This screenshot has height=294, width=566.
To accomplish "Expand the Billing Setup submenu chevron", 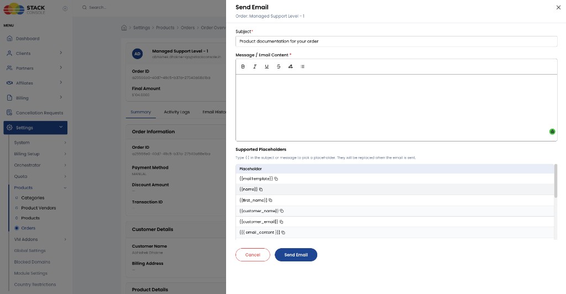I will click(x=65, y=154).
